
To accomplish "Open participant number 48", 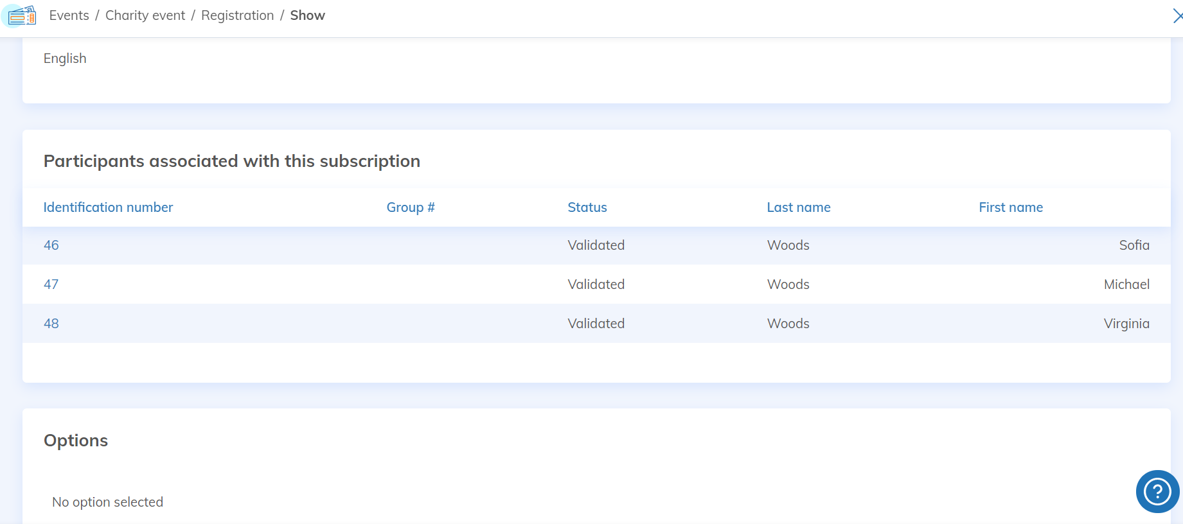I will [x=51, y=324].
